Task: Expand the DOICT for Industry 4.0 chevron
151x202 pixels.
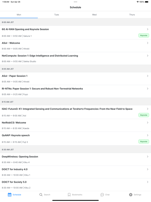Action: coord(148,169)
